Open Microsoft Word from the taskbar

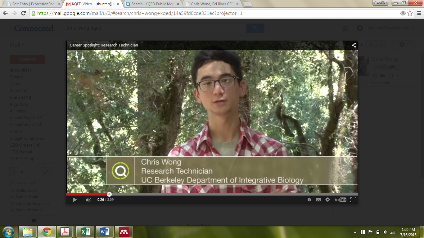(x=105, y=232)
